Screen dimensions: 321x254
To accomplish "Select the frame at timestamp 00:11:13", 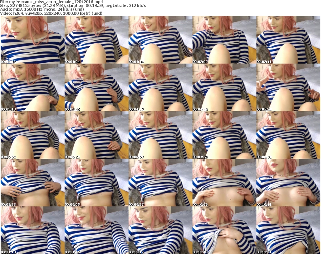I will tap(32, 230).
